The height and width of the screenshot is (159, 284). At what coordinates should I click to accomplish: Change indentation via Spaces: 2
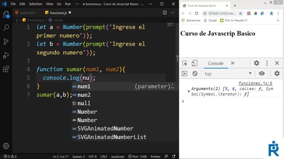pos(79,156)
